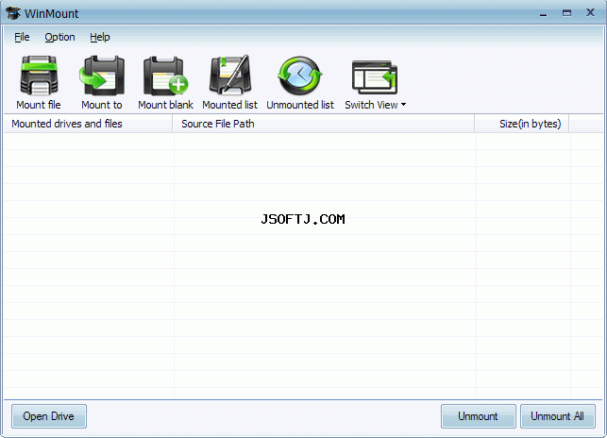Click the Switch View icon
Image resolution: width=607 pixels, height=438 pixels.
(x=375, y=77)
